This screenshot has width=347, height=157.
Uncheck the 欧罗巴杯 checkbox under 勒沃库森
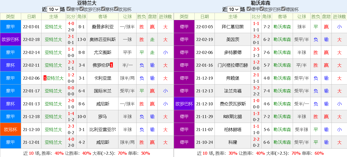pos(262,9)
